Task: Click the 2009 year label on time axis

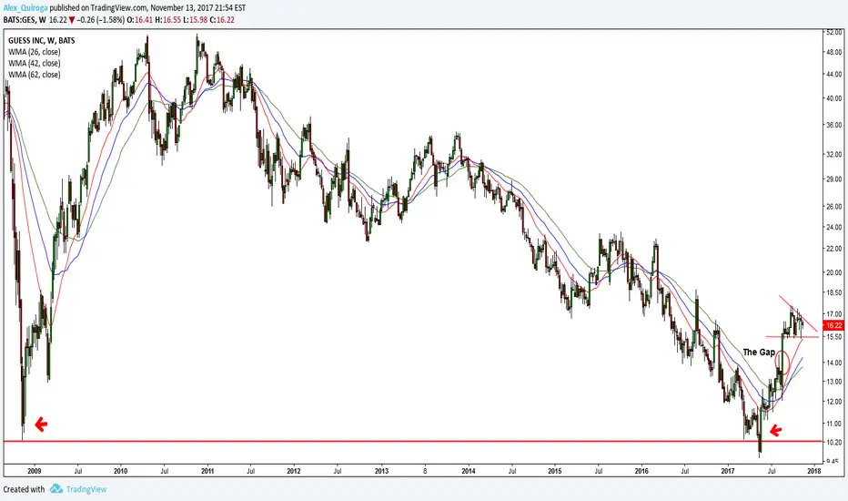Action: [34, 471]
